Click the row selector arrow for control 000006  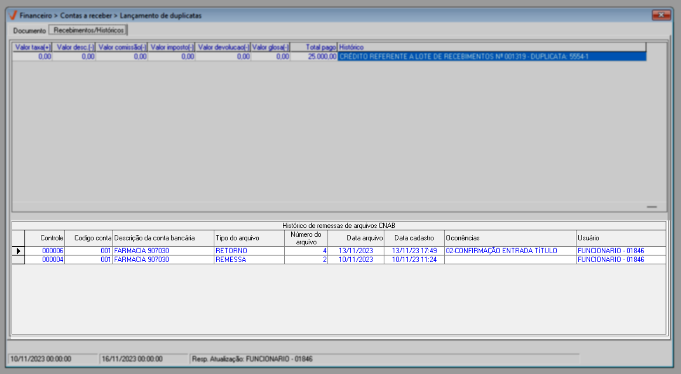point(18,251)
